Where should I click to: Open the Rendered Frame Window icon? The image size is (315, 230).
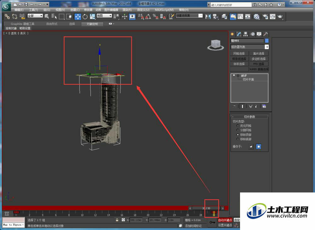pos(272,16)
